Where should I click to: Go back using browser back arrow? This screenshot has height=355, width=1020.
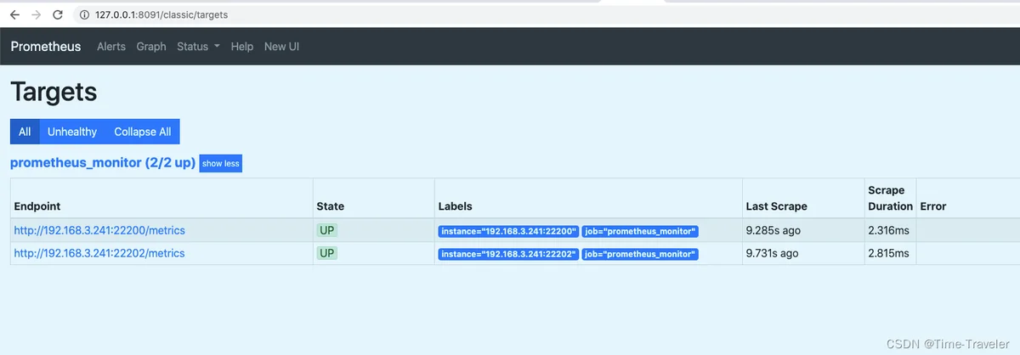(x=14, y=14)
